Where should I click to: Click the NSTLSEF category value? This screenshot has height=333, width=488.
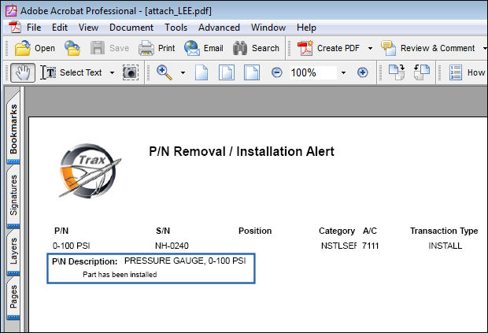click(338, 246)
